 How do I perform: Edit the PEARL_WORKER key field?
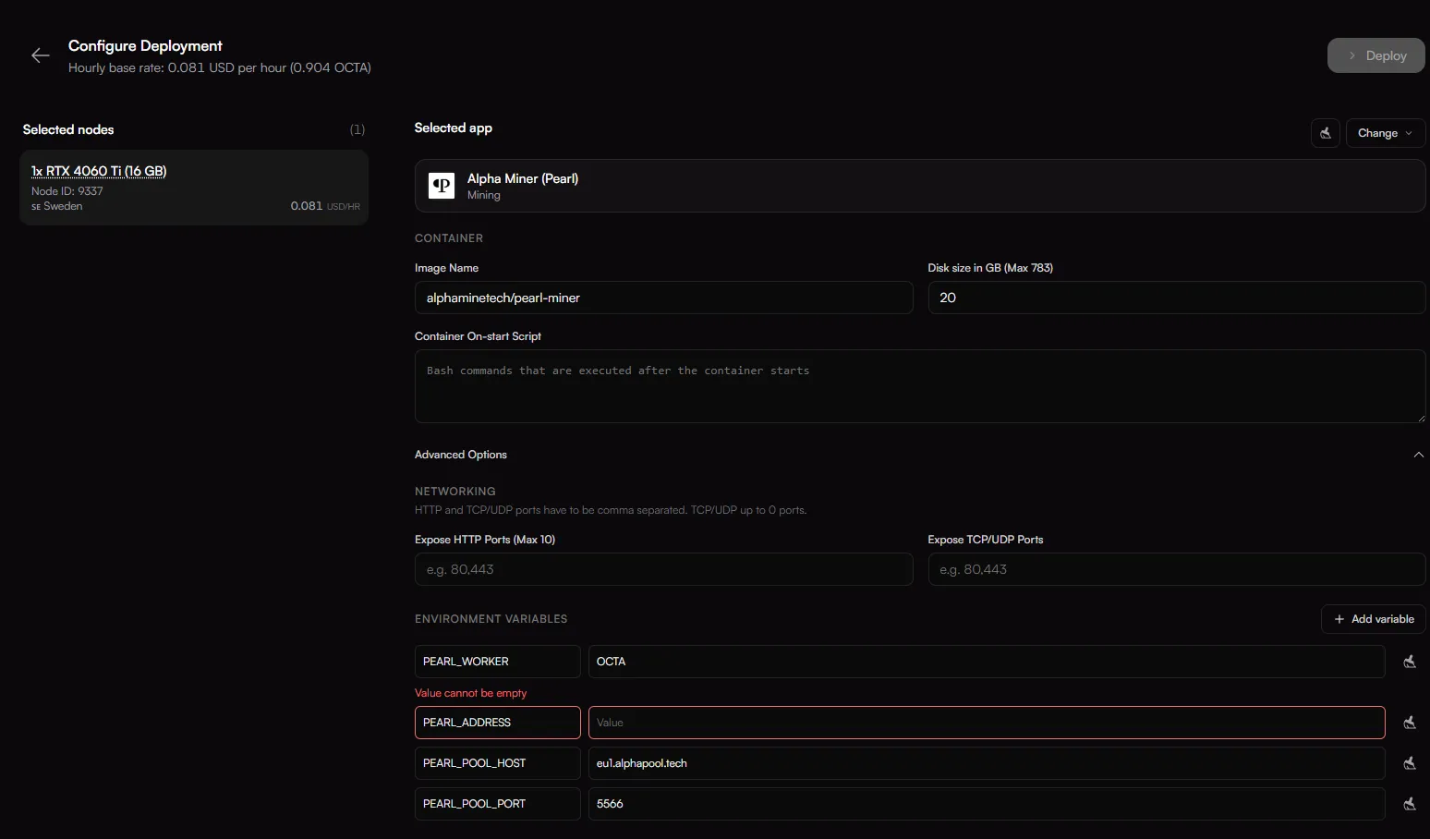(x=497, y=662)
